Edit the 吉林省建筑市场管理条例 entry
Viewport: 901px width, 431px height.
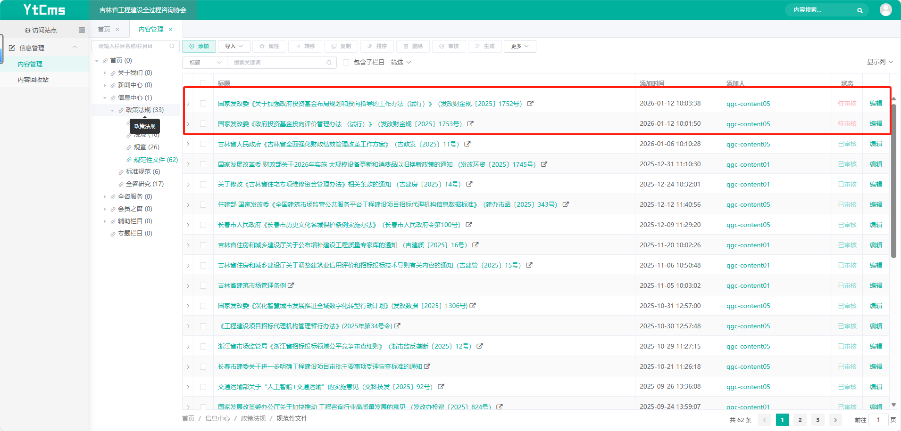(876, 285)
